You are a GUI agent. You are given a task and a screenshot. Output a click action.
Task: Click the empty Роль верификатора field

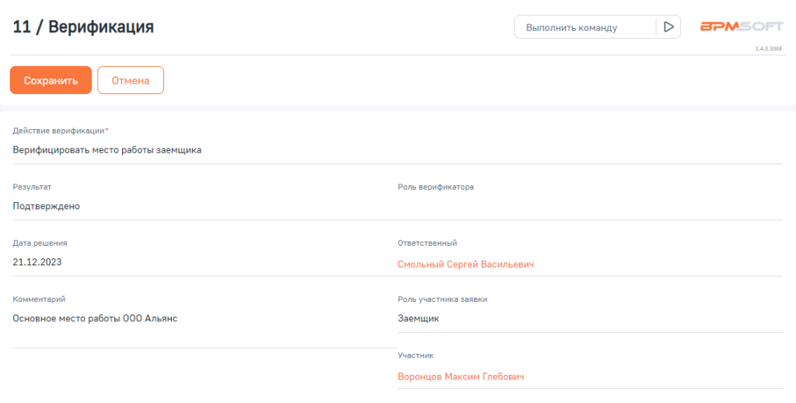coord(589,206)
